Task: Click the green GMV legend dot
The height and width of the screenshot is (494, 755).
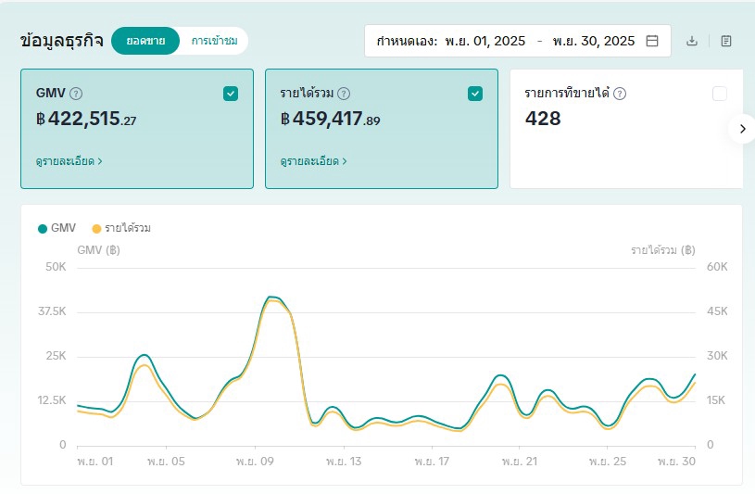Action: point(43,228)
